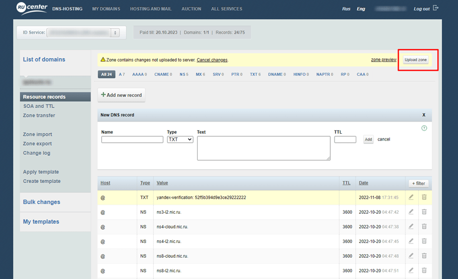Screen dimensions: 458x279
Task: Close the New DNS record panel
Action: [424, 115]
